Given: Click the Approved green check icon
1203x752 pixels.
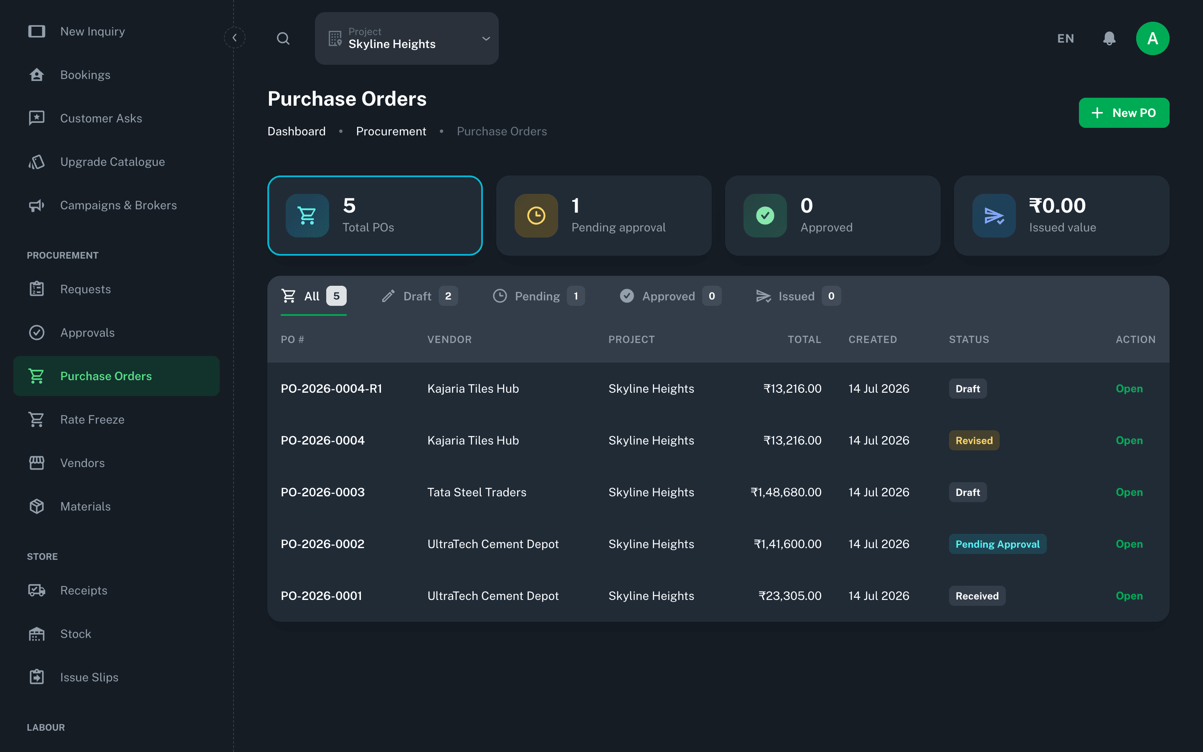Looking at the screenshot, I should click(x=765, y=215).
